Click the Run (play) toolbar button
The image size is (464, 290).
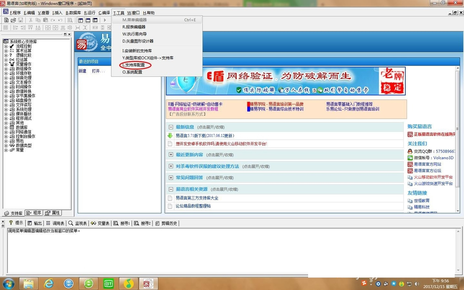105,20
